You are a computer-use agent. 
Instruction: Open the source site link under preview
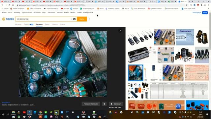[x=6, y=103]
